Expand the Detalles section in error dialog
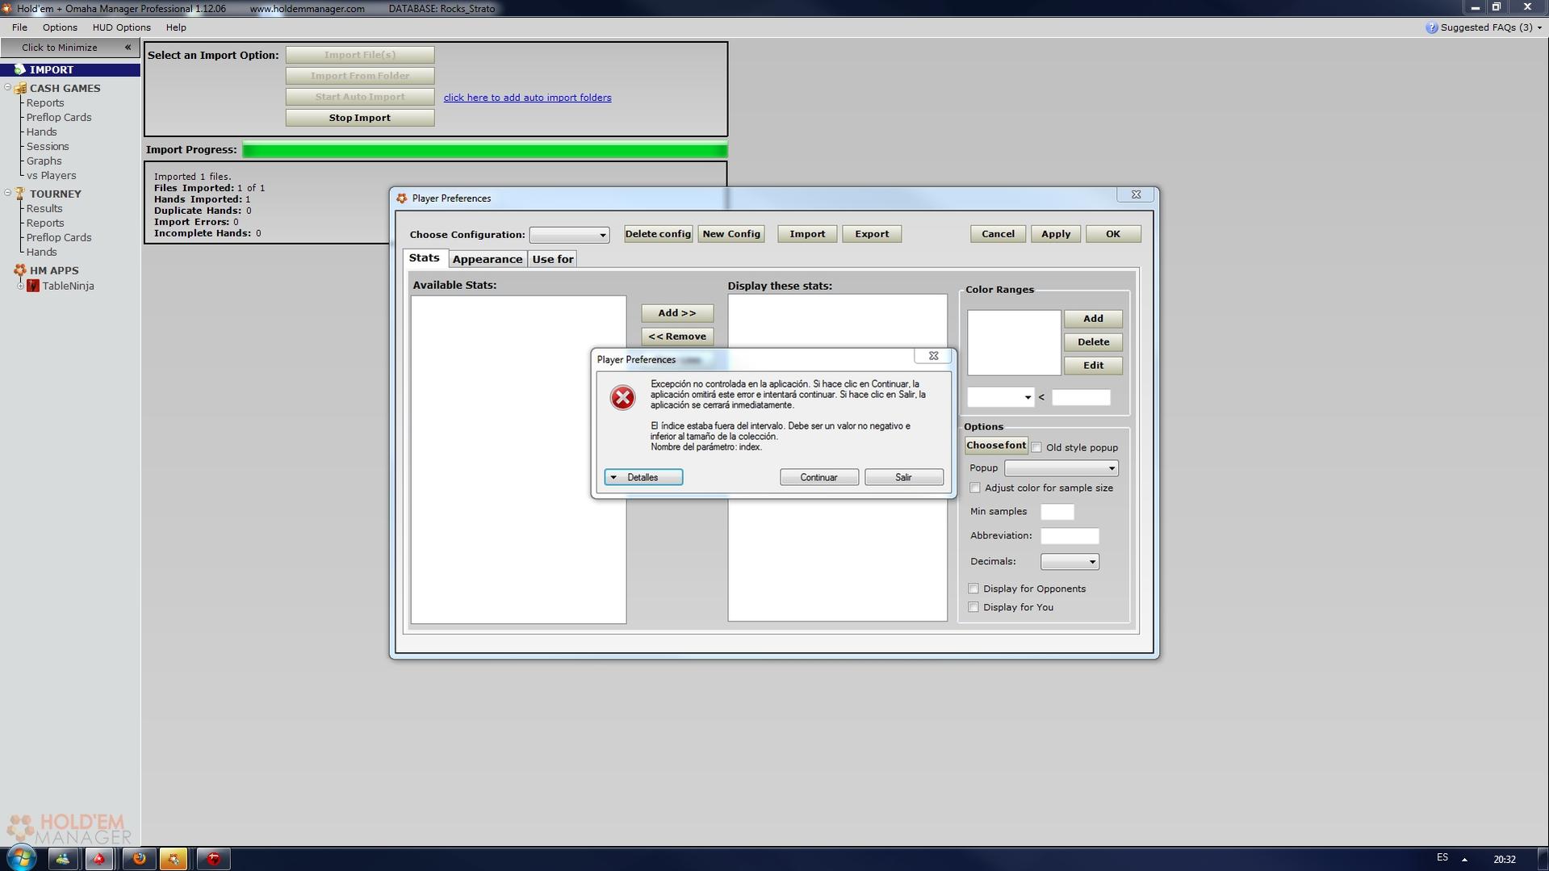Viewport: 1549px width, 871px height. point(643,477)
